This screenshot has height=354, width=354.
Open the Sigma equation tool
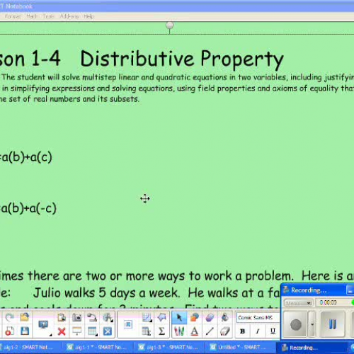pos(161,331)
